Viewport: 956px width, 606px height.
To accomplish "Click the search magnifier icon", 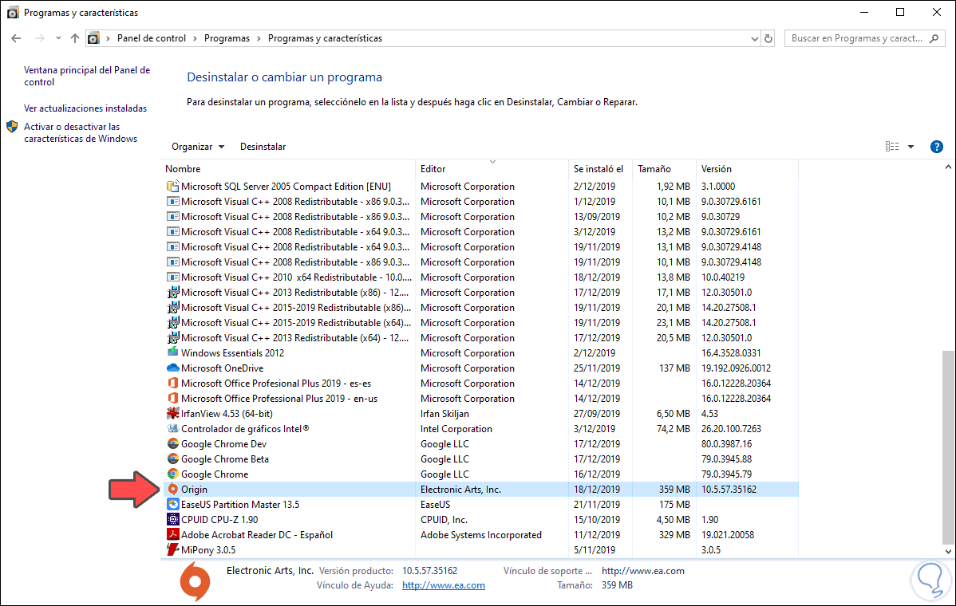I will (x=934, y=38).
